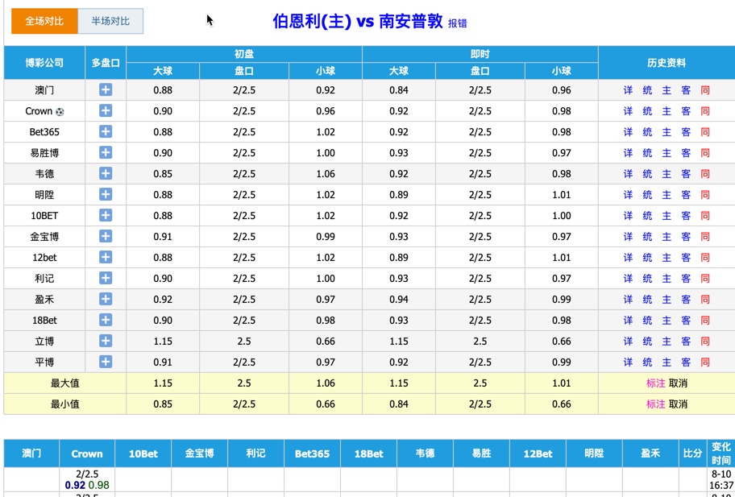This screenshot has height=497, width=735.
Task: Open 主 link for 澳门 row
Action: [666, 90]
